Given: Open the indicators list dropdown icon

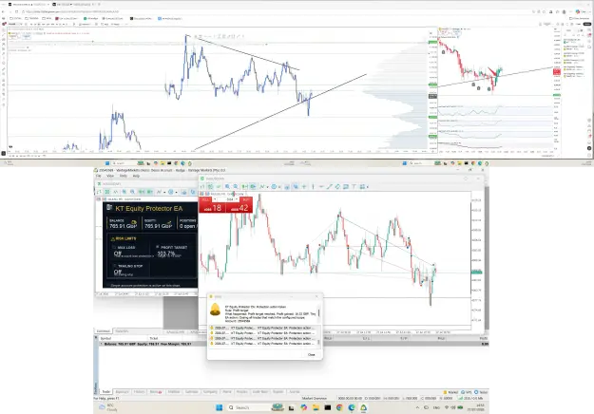Looking at the screenshot, I should click(x=267, y=187).
